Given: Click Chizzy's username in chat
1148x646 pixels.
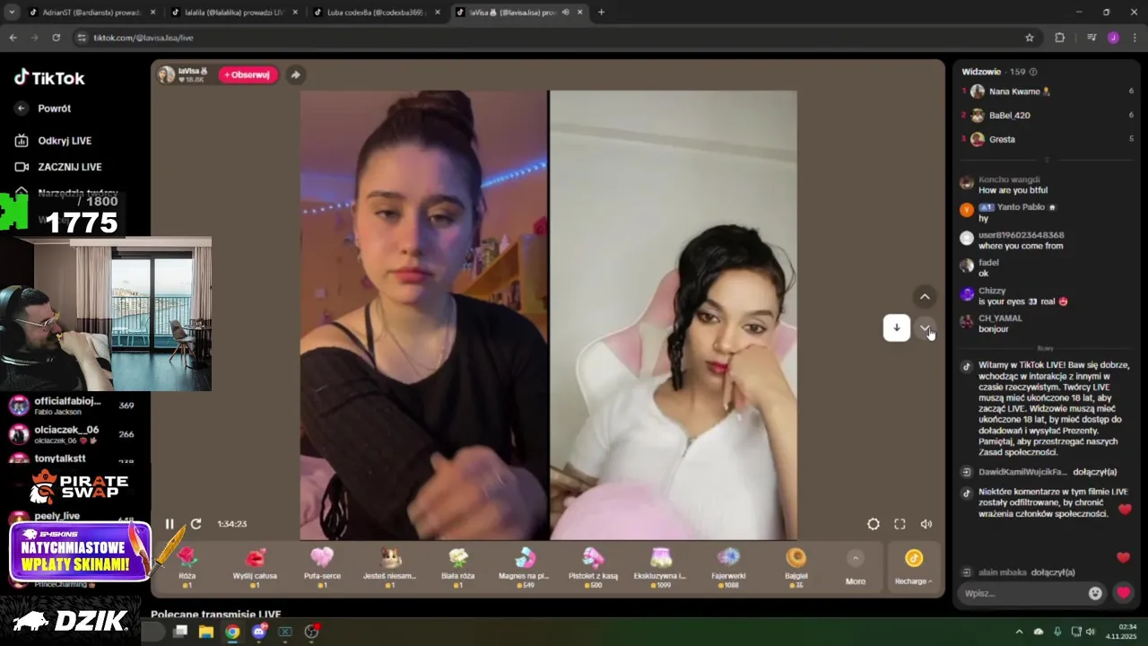Looking at the screenshot, I should click(992, 291).
